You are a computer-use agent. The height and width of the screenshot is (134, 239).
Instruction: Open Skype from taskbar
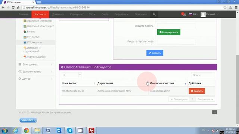pos(70,131)
